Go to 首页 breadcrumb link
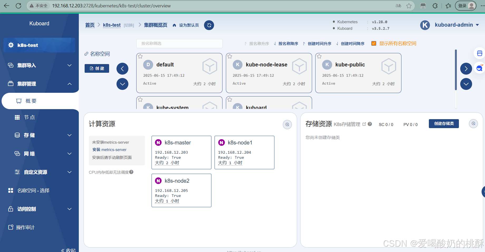 [90, 25]
